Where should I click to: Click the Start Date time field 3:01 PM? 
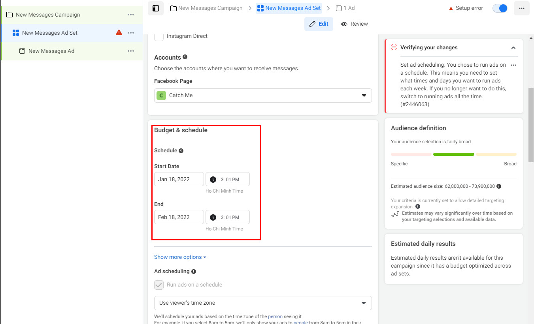[x=228, y=179]
